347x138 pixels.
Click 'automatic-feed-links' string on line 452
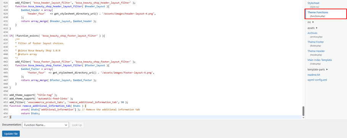pos(53,99)
